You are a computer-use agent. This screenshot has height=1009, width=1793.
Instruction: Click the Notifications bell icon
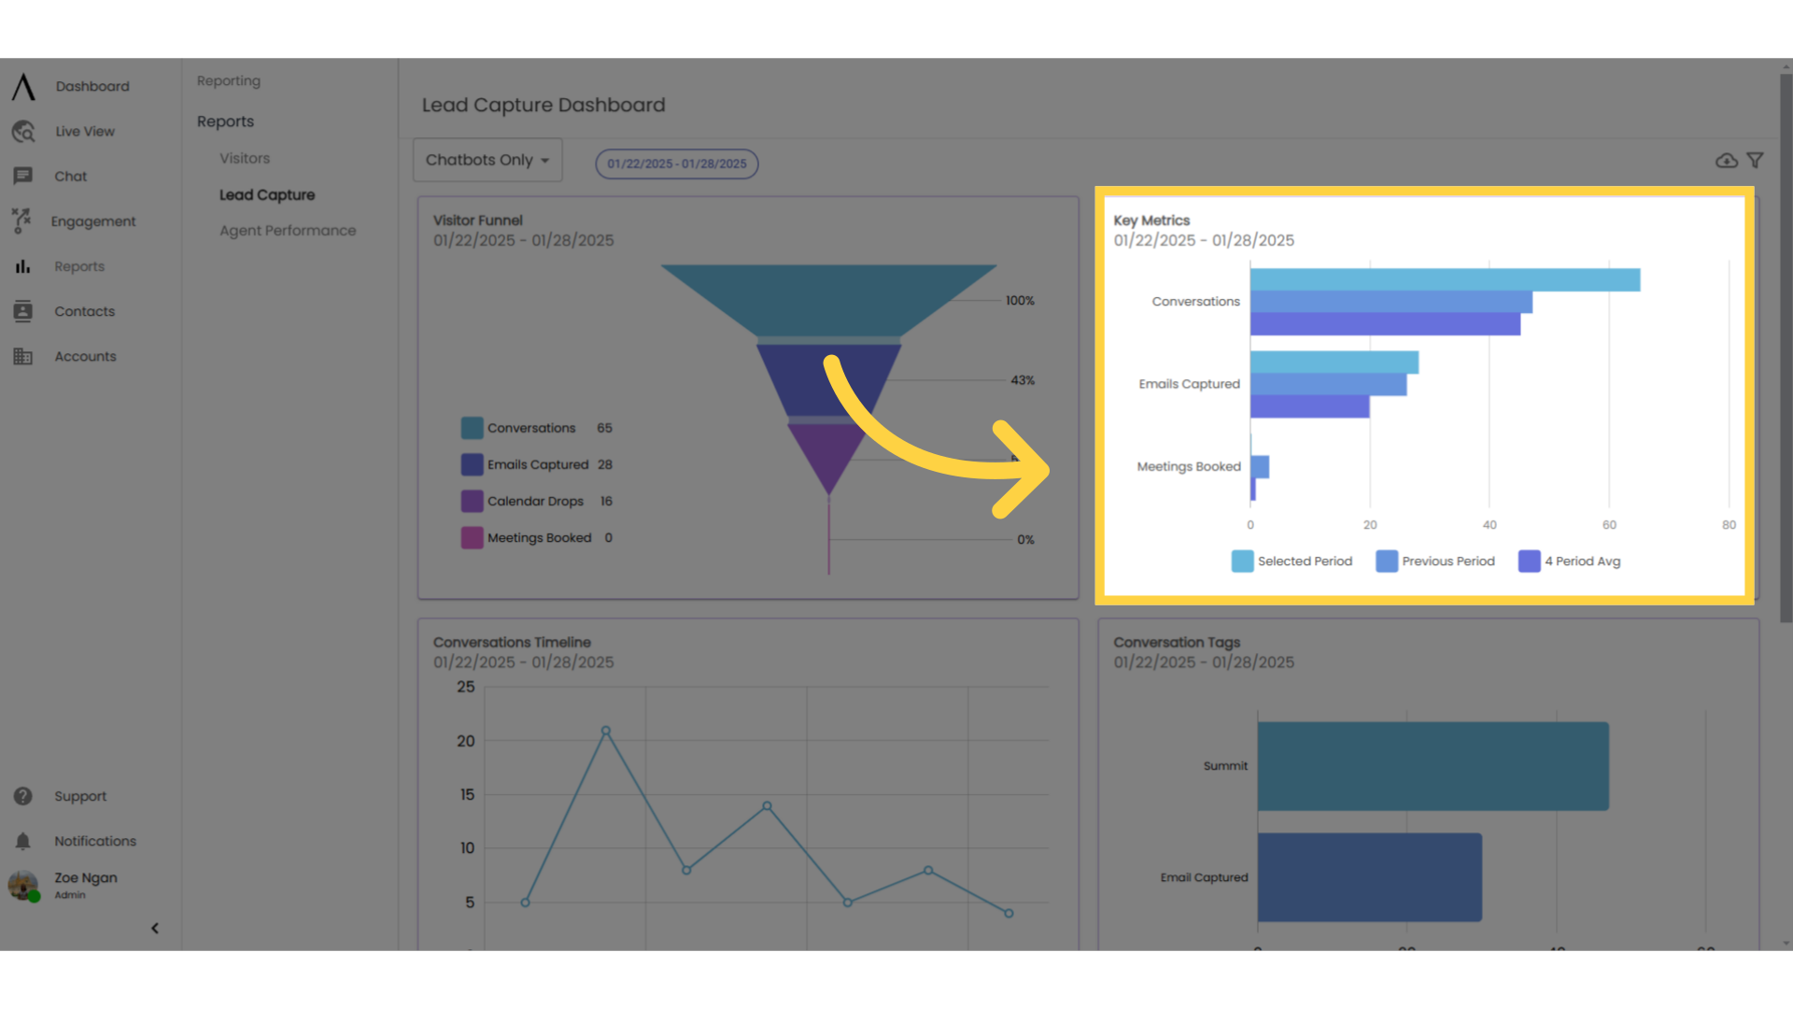[22, 840]
